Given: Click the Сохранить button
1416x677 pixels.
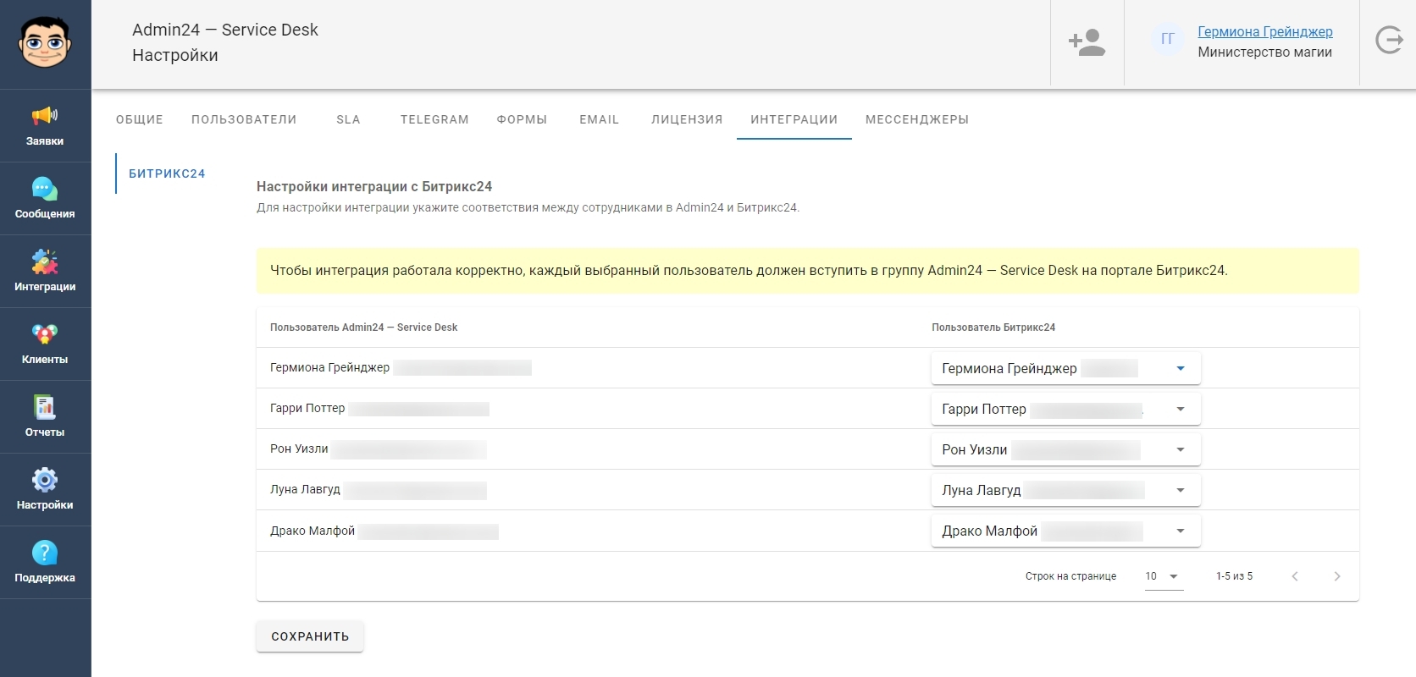Looking at the screenshot, I should (x=310, y=636).
